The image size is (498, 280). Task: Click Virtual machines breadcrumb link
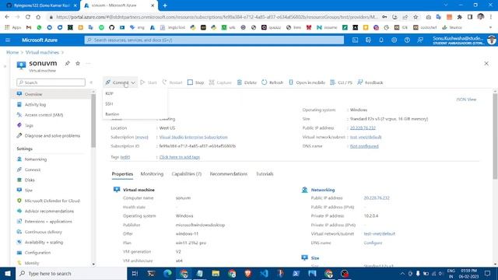point(42,52)
